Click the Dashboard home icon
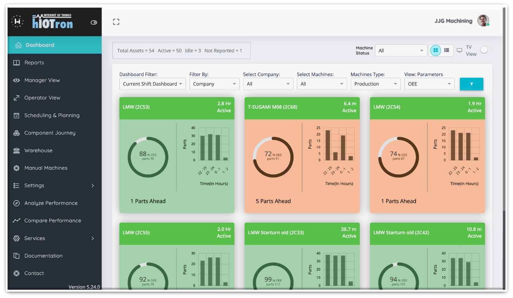The image size is (513, 298). 19,45
